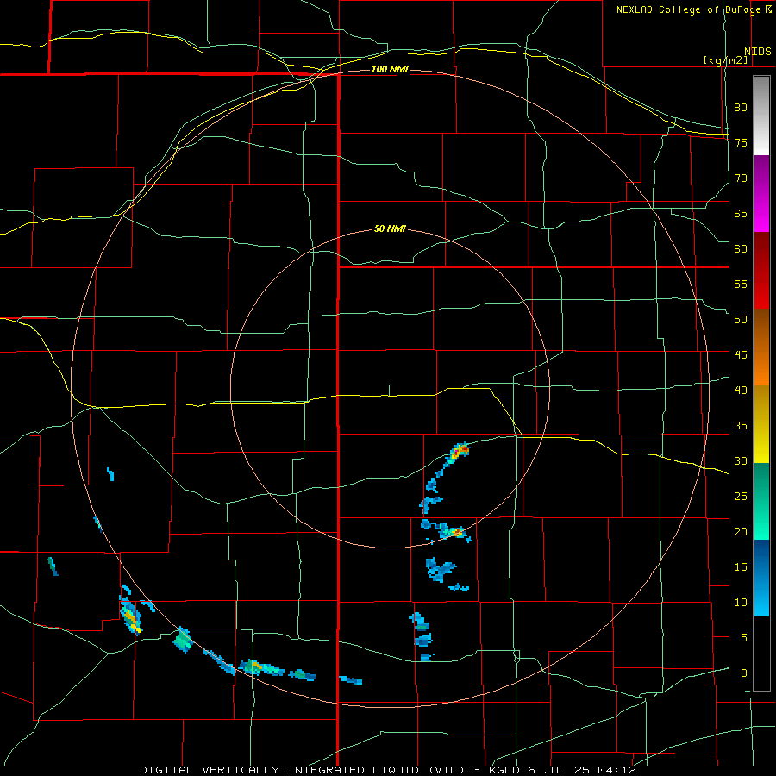Screen dimensions: 776x776
Task: Select the yellow segment of the color bar
Action: [x=761, y=424]
